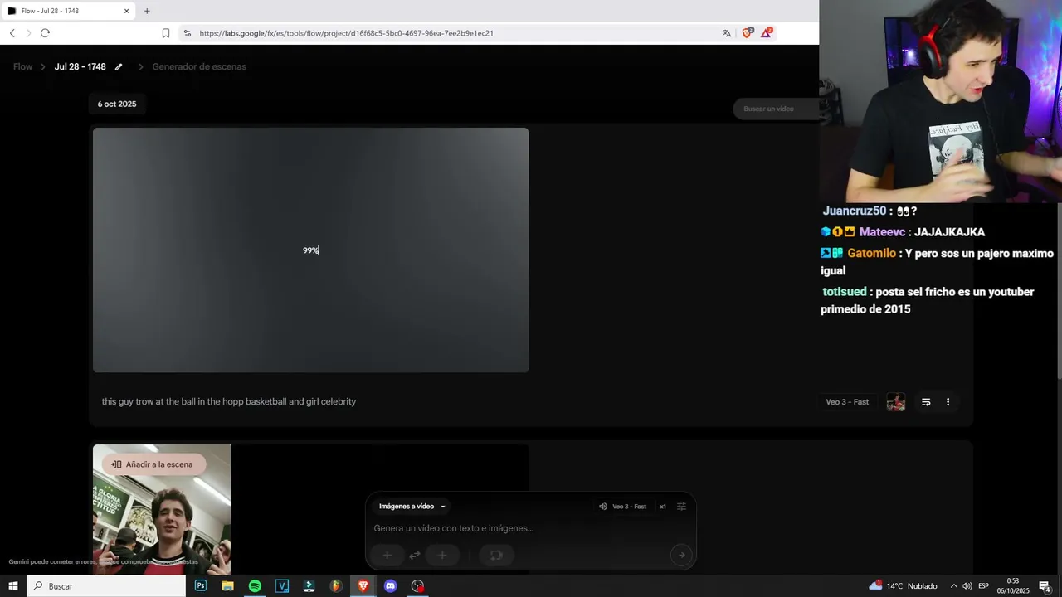Click the address bar URL
1062x597 pixels.
point(347,33)
